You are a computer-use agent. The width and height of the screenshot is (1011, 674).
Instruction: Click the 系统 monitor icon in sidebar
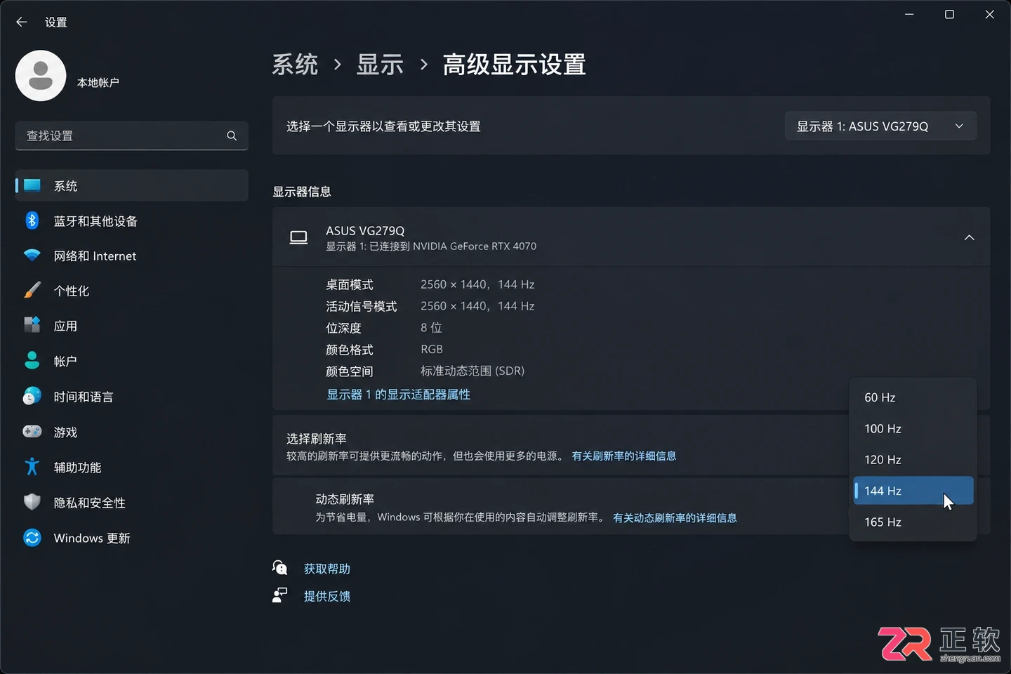pyautogui.click(x=32, y=185)
